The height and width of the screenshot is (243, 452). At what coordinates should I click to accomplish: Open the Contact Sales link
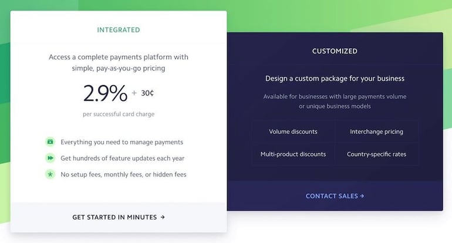[x=335, y=196]
